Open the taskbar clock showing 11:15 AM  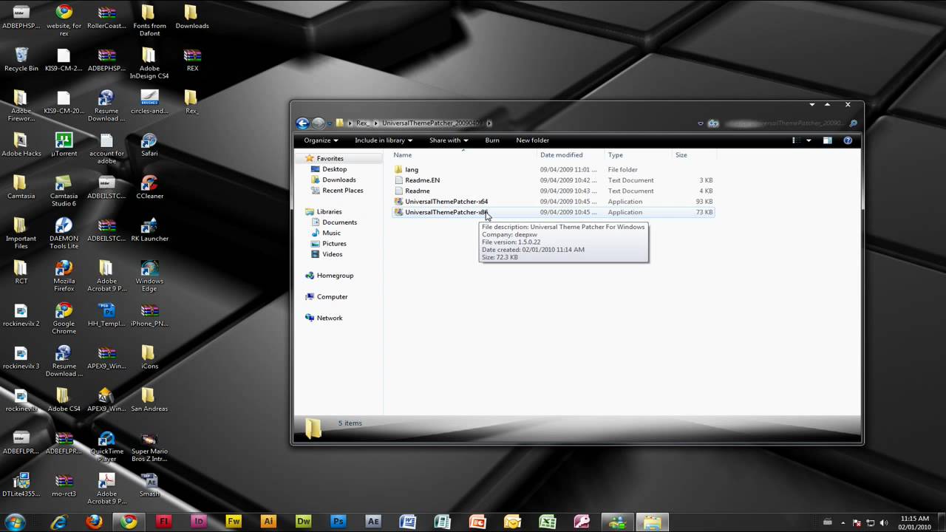coord(915,522)
